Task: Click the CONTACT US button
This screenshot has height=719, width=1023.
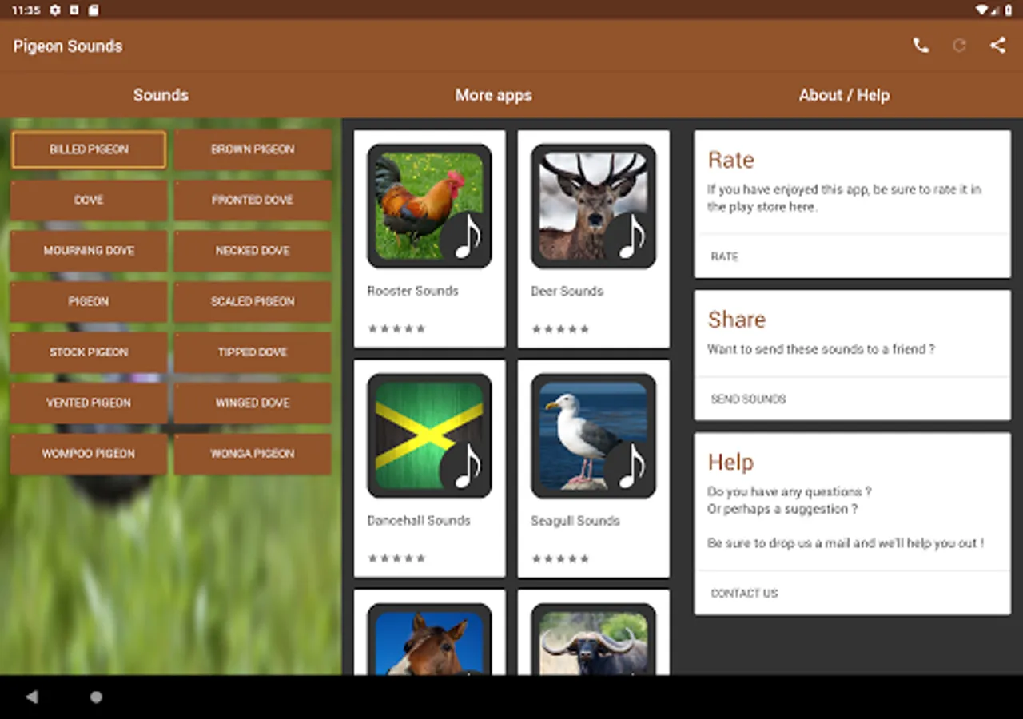Action: (x=744, y=593)
